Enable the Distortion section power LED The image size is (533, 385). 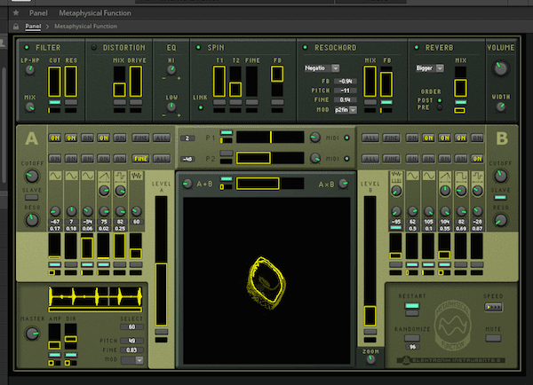click(x=94, y=47)
